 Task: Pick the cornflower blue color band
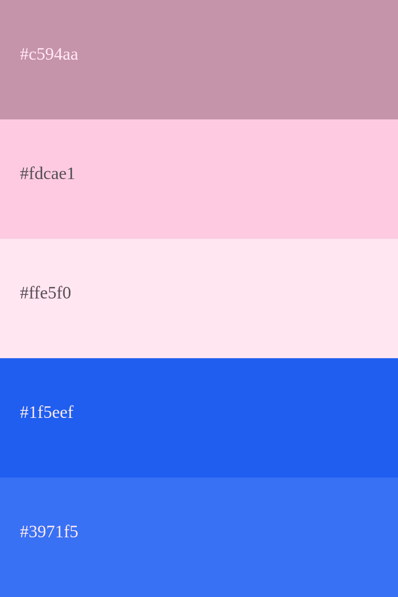click(x=239, y=537)
